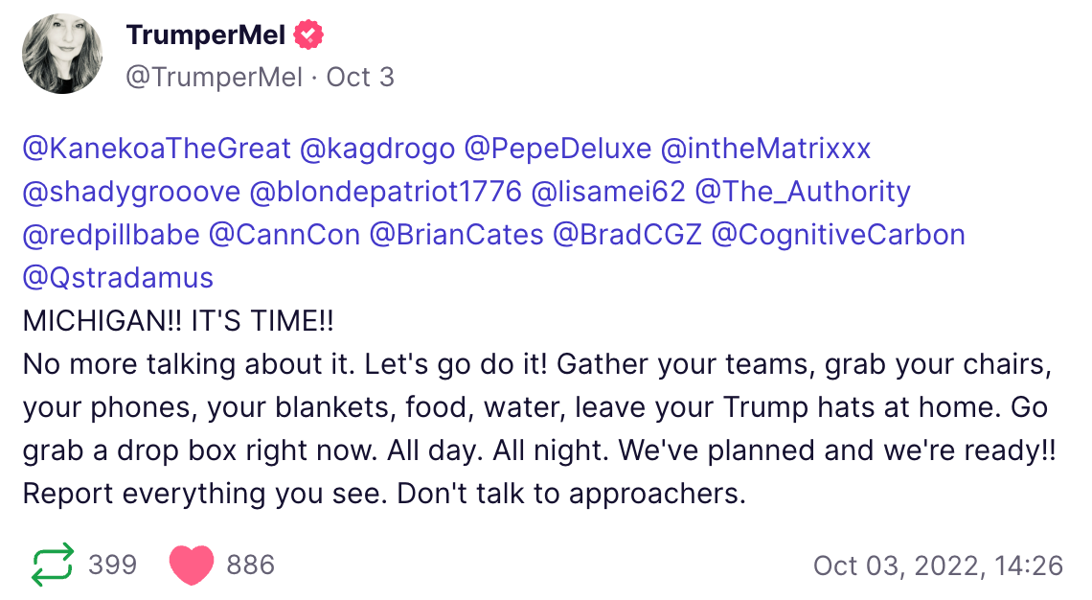
Task: Click the @shadygrooove mention
Action: pos(131,192)
